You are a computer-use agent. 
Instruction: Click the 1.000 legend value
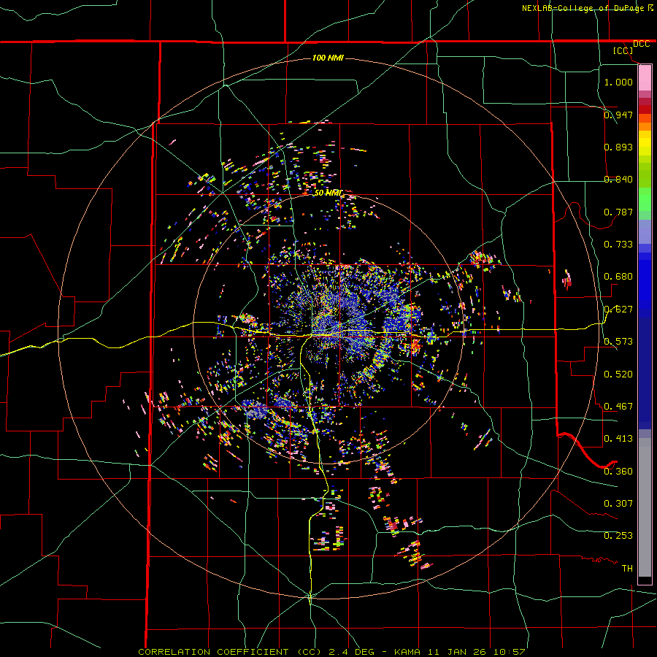(x=618, y=82)
